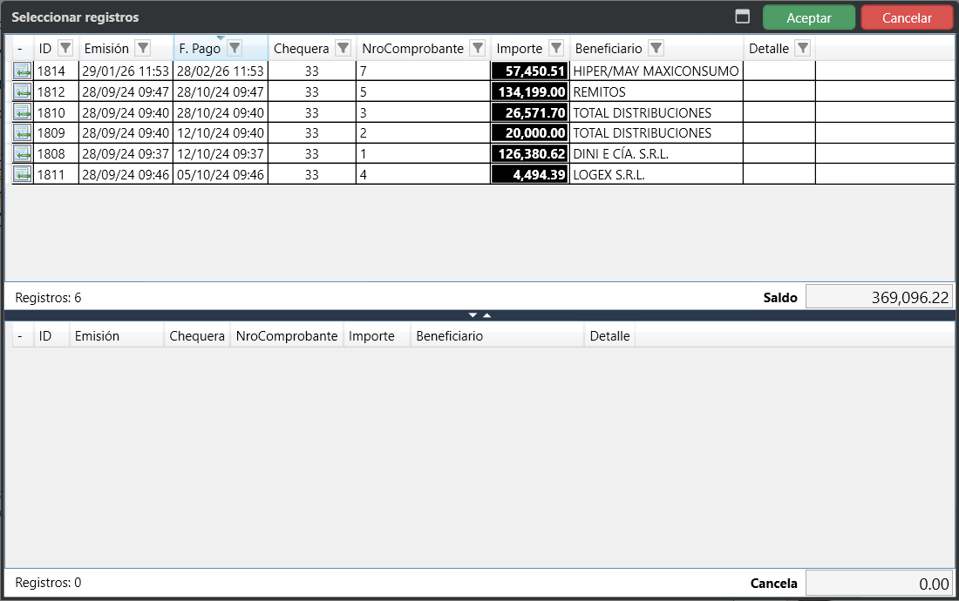Open the ID column filter
This screenshot has width=959, height=601.
[x=65, y=49]
